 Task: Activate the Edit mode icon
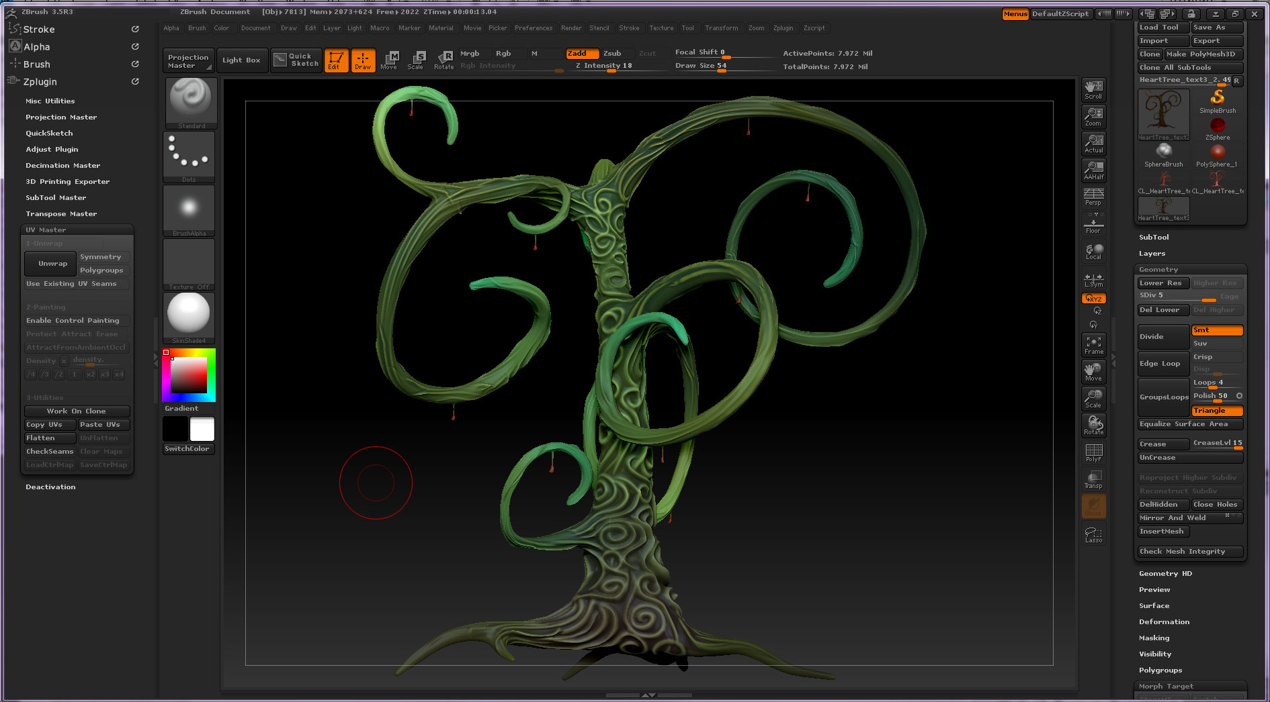pos(335,60)
